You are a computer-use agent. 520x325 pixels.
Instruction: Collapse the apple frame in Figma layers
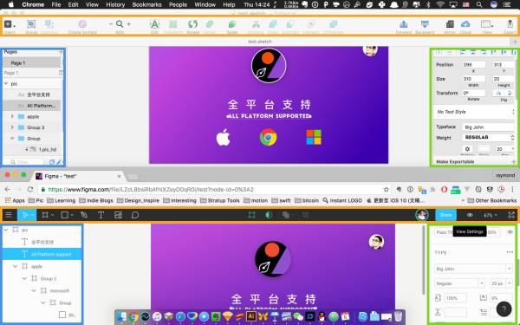(x=15, y=266)
